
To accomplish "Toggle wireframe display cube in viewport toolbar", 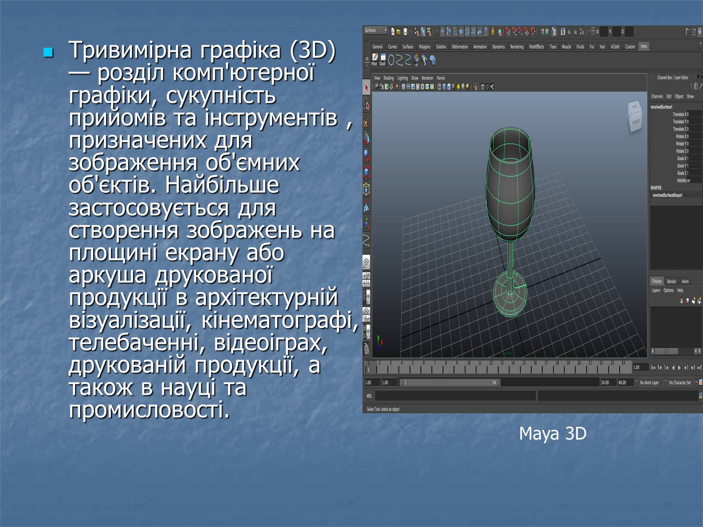I will coord(439,87).
